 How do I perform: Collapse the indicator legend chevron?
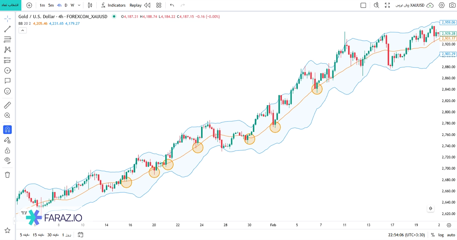[x=22, y=30]
